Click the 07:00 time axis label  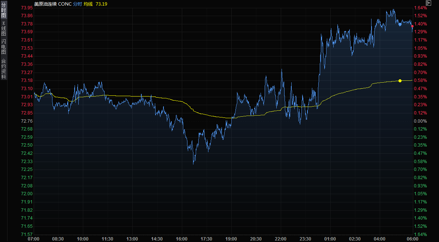(34, 239)
